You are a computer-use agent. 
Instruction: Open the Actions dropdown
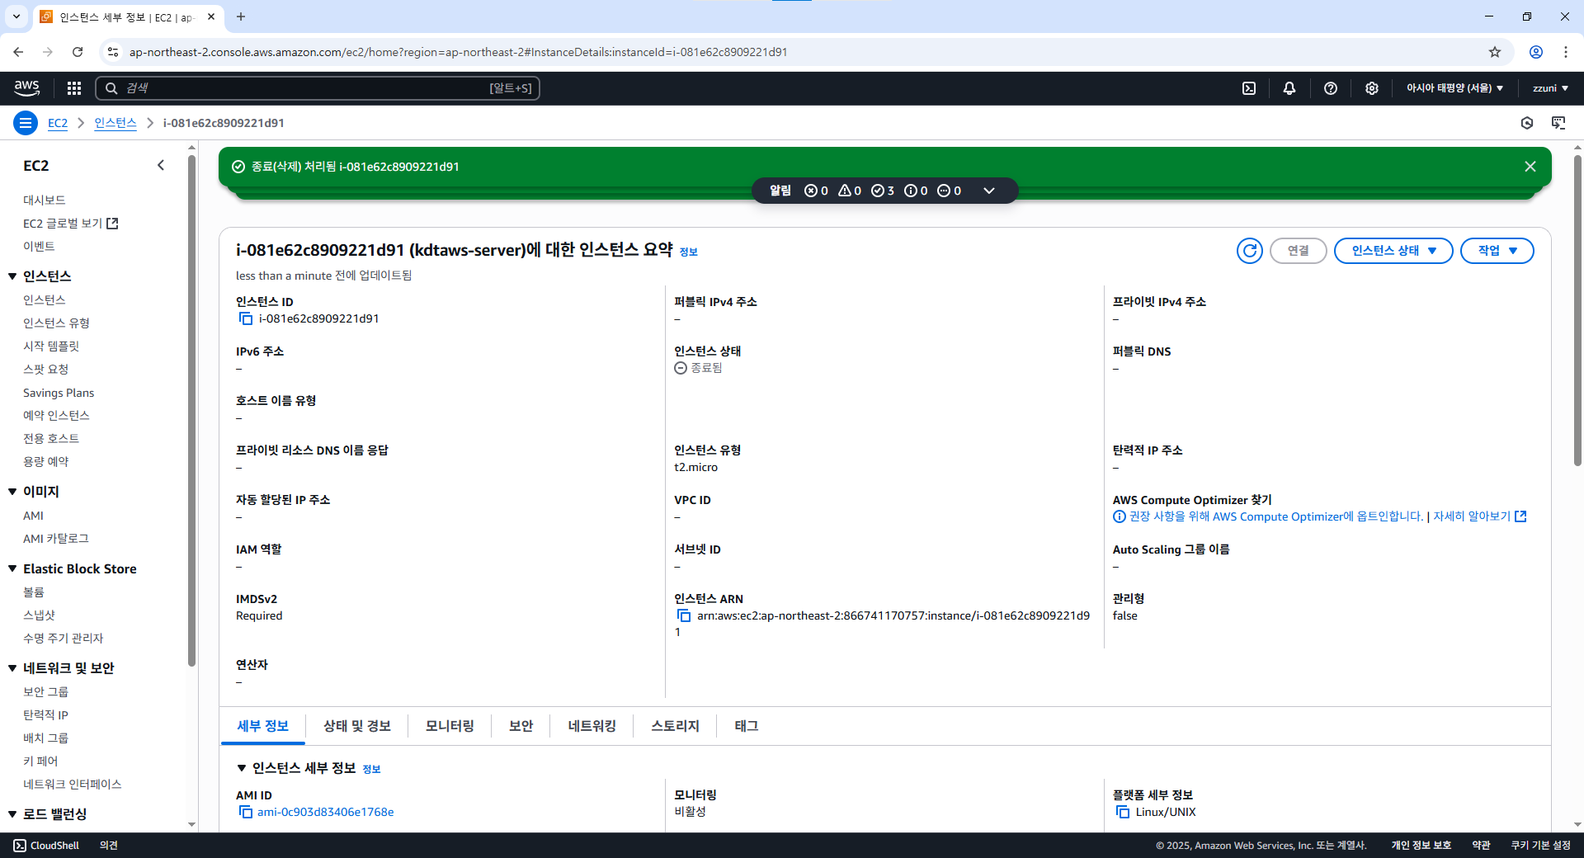pos(1497,251)
